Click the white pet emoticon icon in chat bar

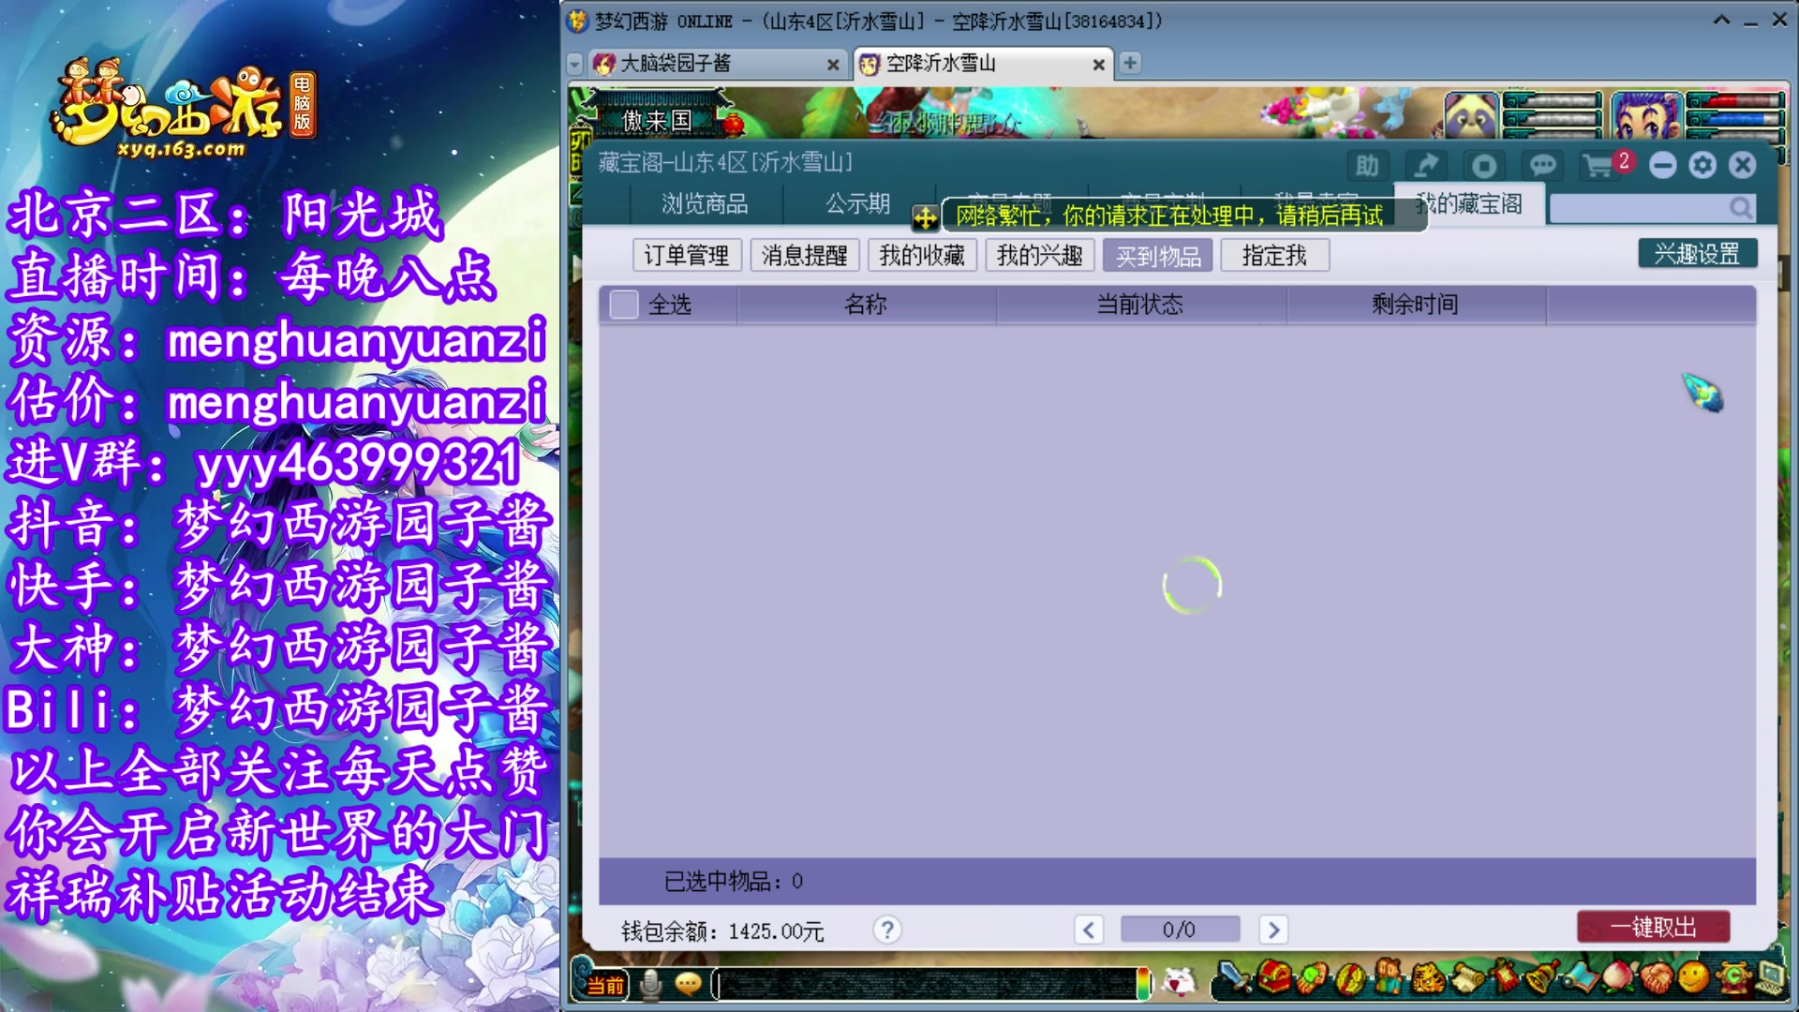(x=1179, y=981)
